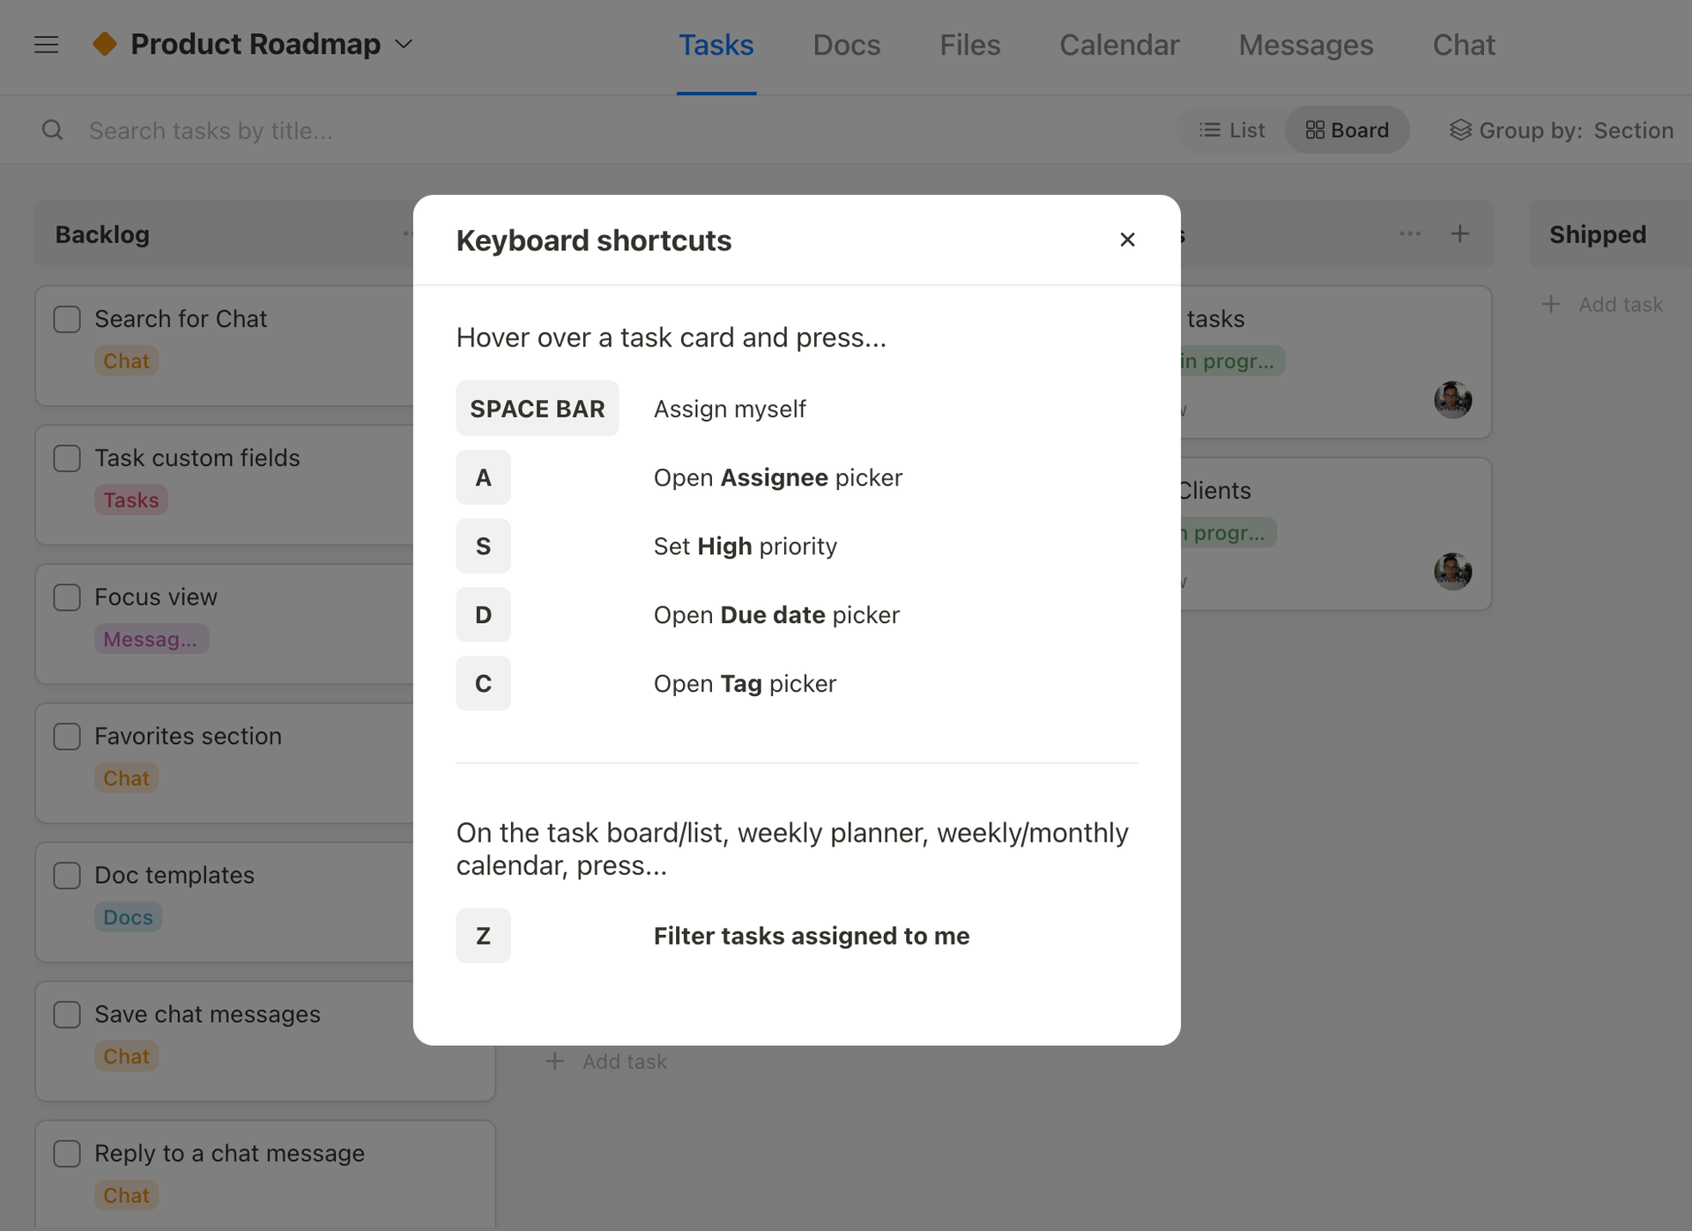Click the Group by Section icon
The height and width of the screenshot is (1231, 1692).
tap(1457, 129)
